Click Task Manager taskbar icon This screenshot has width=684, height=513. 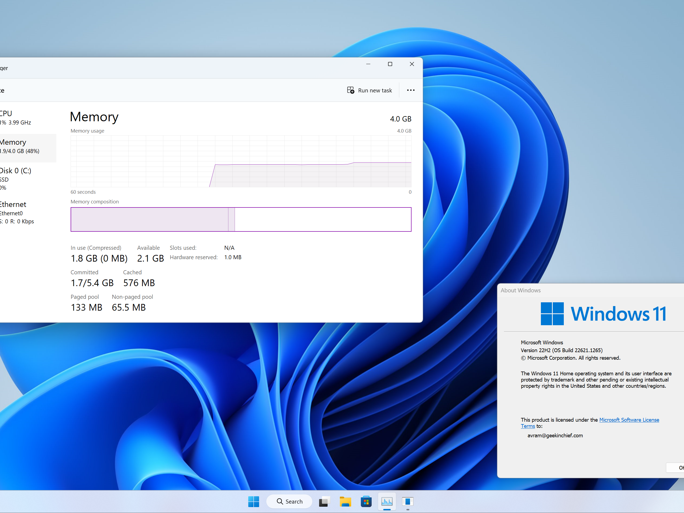coord(387,501)
